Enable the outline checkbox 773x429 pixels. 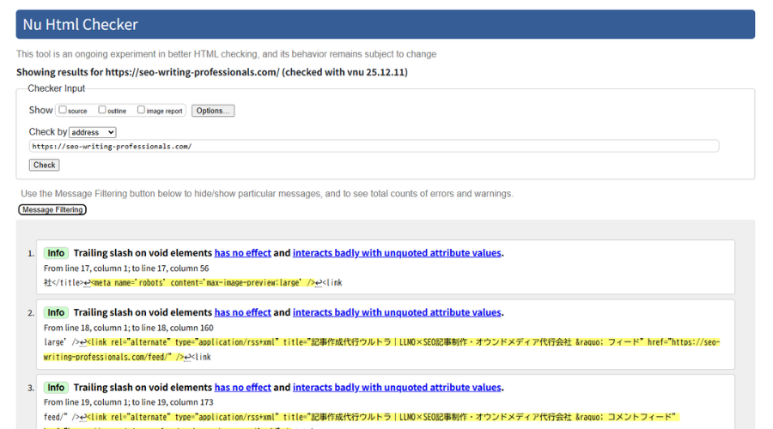coord(102,110)
